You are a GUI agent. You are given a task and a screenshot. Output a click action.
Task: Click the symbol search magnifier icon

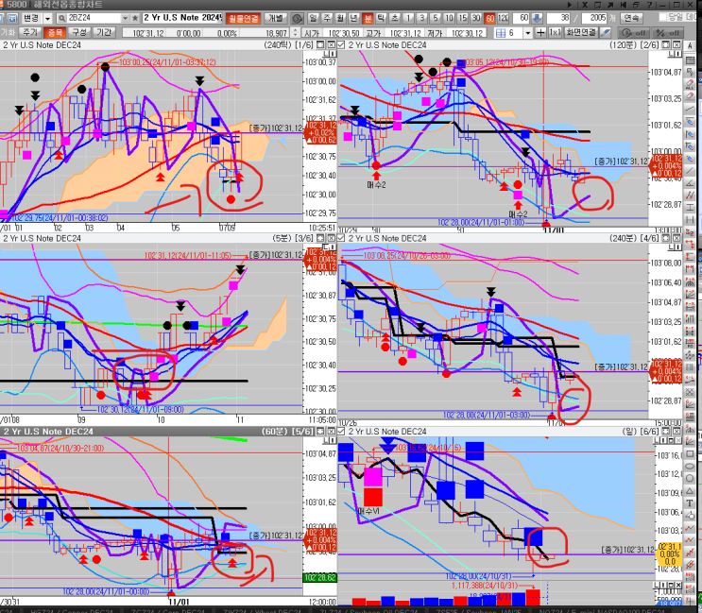click(61, 18)
